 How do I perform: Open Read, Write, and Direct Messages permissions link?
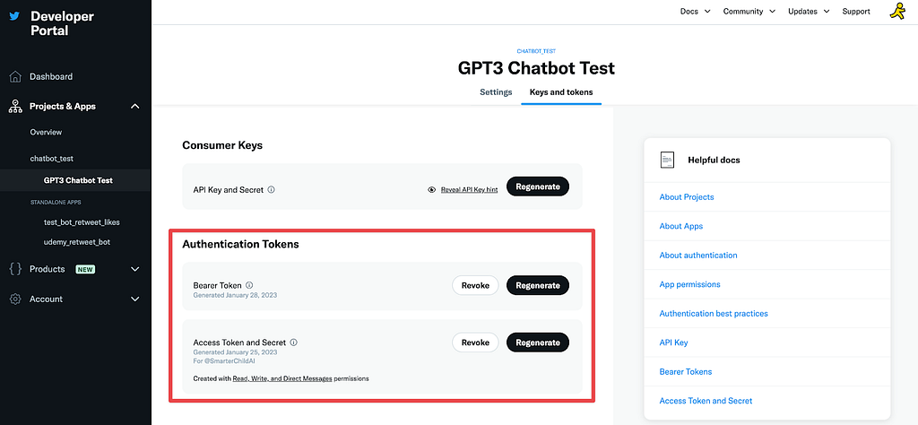[x=282, y=378]
